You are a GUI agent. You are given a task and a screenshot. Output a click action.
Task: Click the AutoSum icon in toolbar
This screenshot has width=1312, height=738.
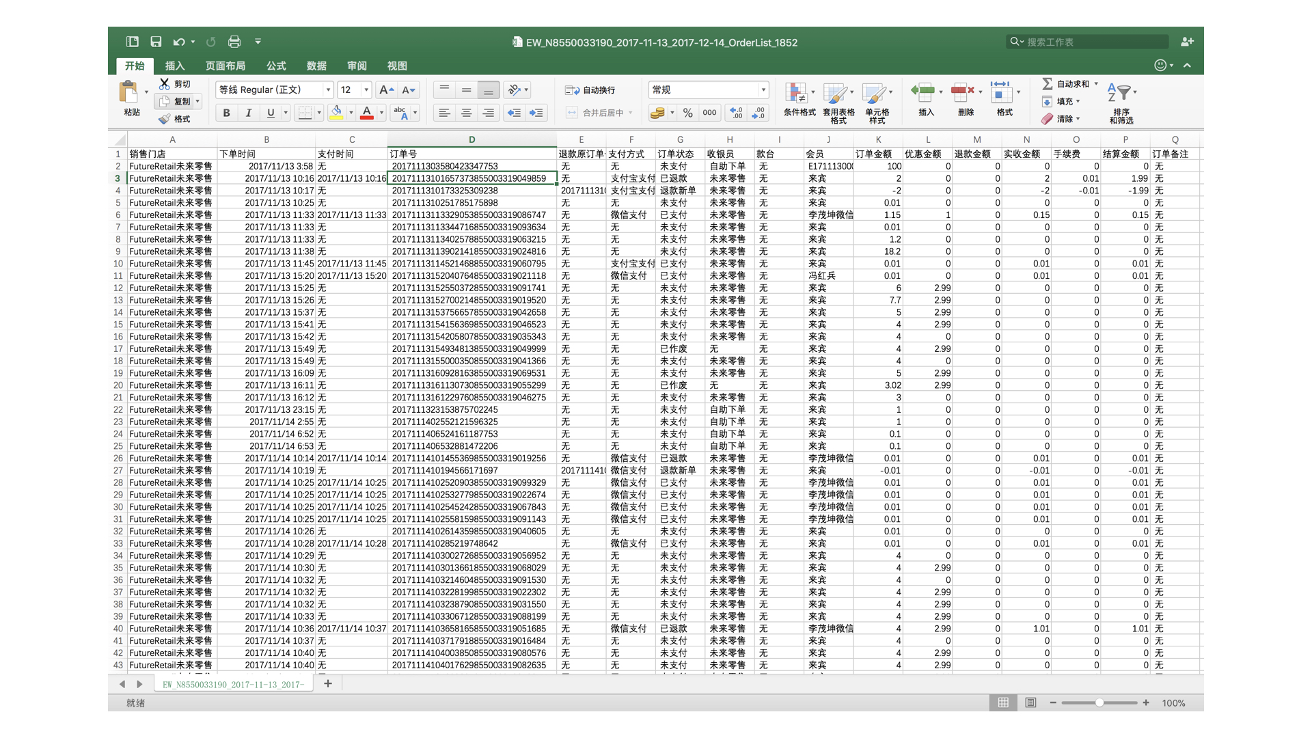point(1041,83)
